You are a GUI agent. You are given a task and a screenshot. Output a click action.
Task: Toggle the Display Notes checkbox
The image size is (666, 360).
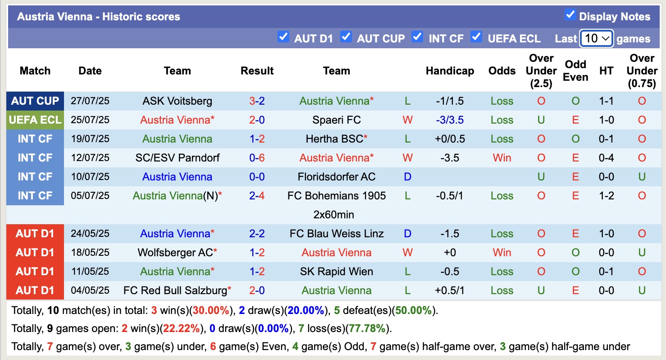(x=570, y=15)
